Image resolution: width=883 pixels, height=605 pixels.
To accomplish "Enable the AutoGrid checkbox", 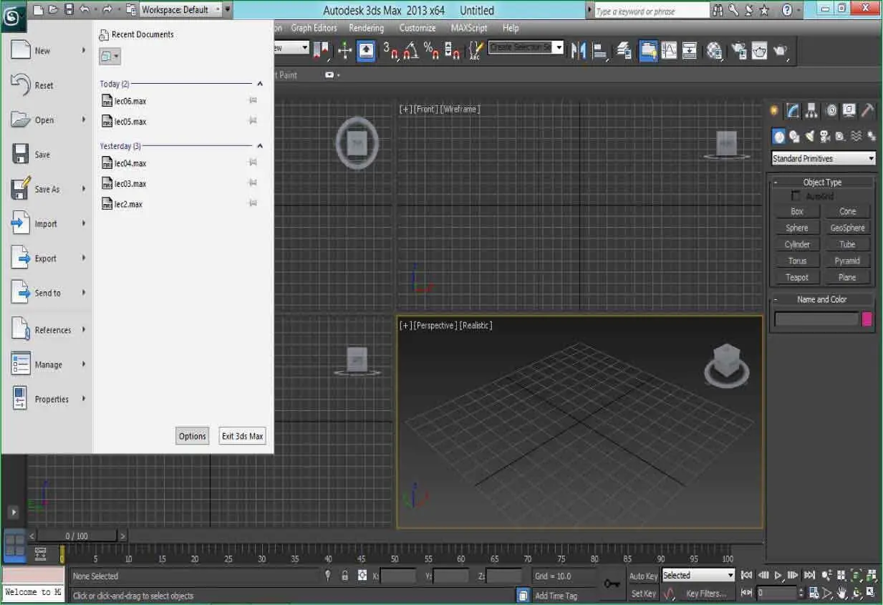I will (796, 196).
